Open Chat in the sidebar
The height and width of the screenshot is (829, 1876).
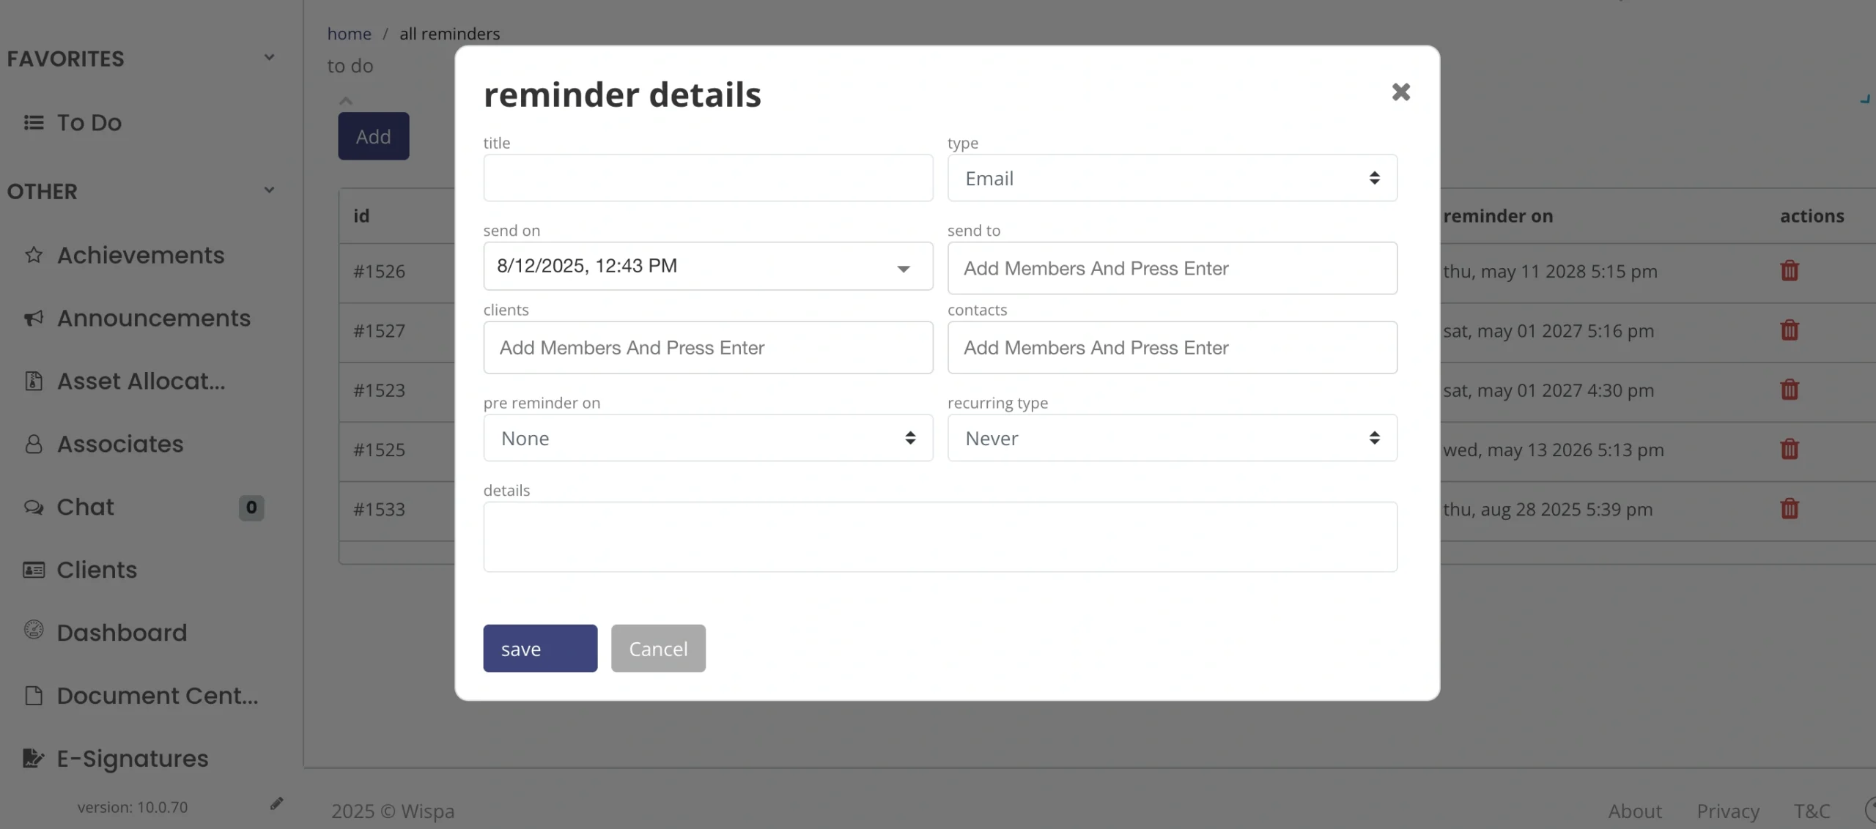tap(85, 507)
